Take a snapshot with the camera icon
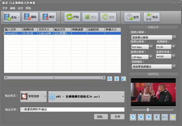 (x=165, y=117)
